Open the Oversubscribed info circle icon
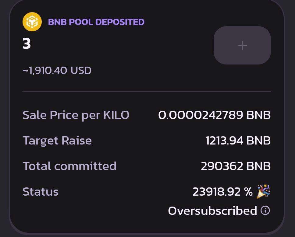The height and width of the screenshot is (237, 295). pyautogui.click(x=265, y=210)
